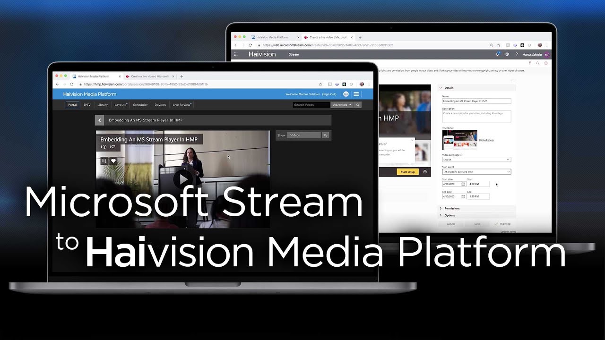Click the search magnifier next to Advanced
Image resolution: width=605 pixels, height=340 pixels.
(358, 105)
